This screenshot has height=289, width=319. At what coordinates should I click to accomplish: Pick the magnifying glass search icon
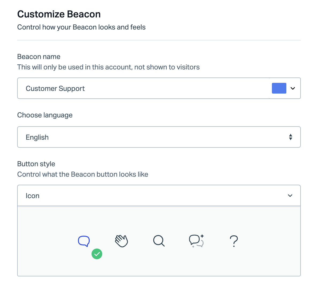click(159, 241)
